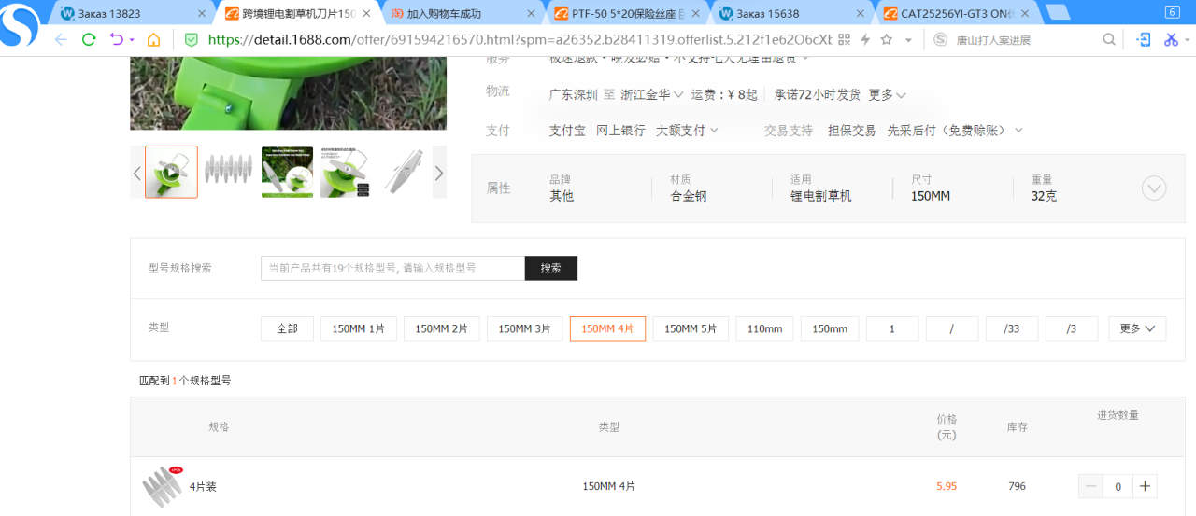Viewport: 1196px width, 516px height.
Task: Click the 支付宝 payment option
Action: (x=567, y=131)
